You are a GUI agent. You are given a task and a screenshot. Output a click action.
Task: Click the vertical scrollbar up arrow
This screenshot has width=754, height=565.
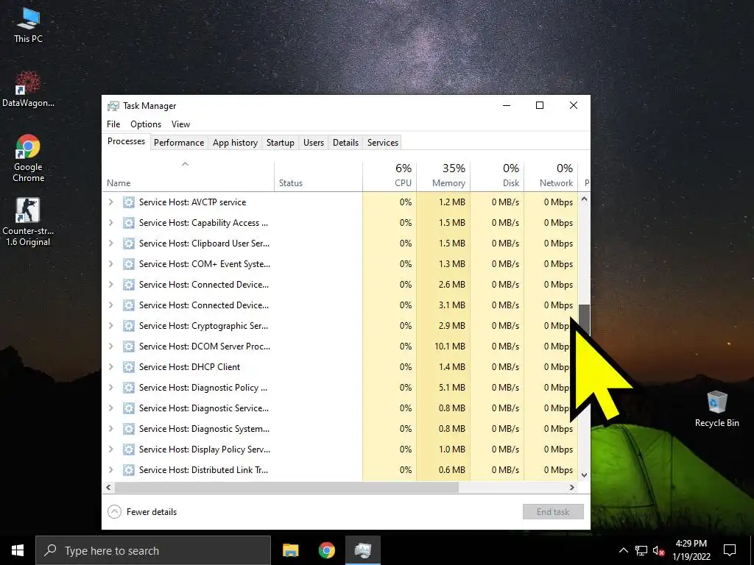point(584,199)
